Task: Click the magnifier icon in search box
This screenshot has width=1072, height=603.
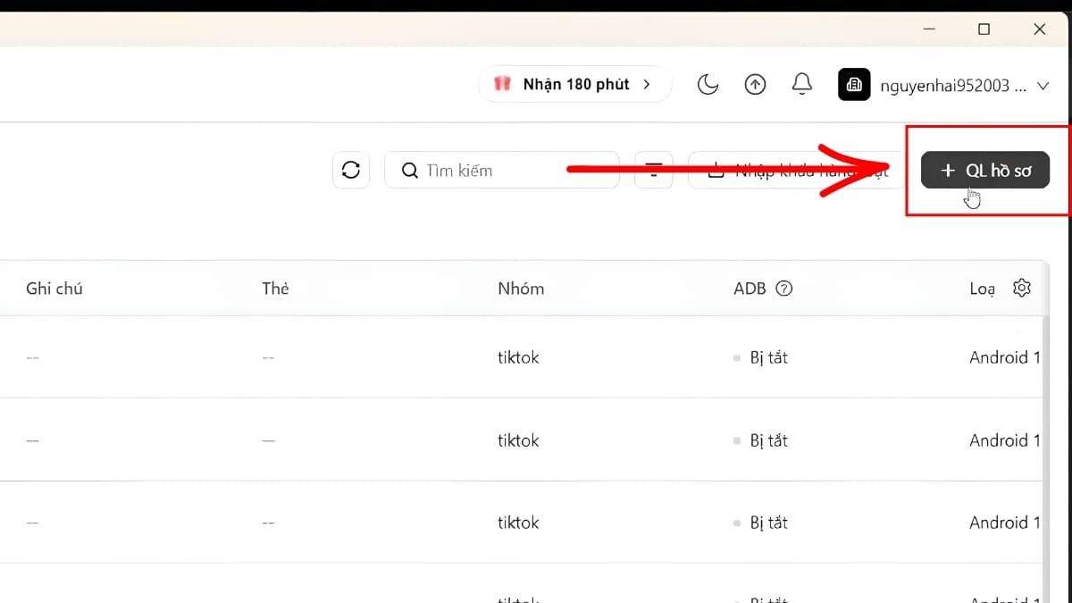Action: point(410,170)
